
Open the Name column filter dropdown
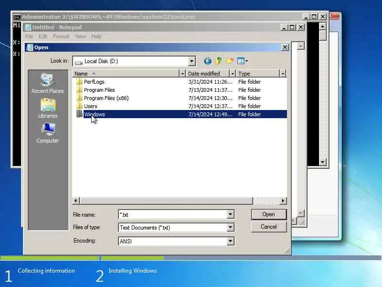pyautogui.click(x=182, y=74)
